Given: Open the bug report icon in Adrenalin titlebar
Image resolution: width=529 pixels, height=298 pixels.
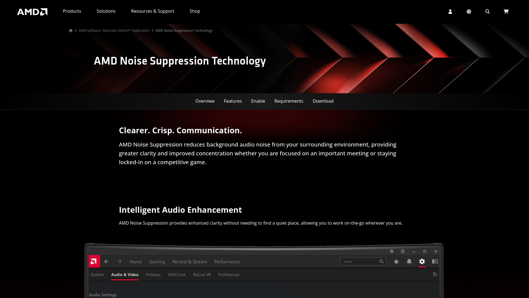Looking at the screenshot, I should (x=392, y=251).
